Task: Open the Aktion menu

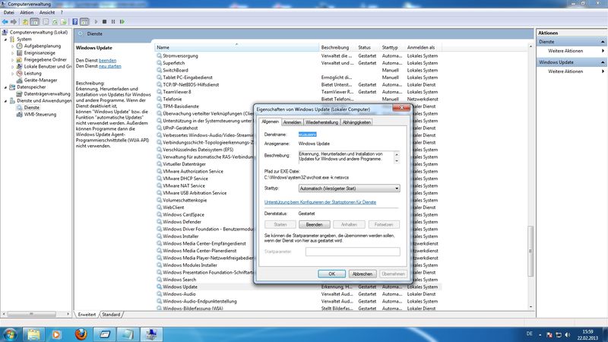Action: (x=27, y=13)
